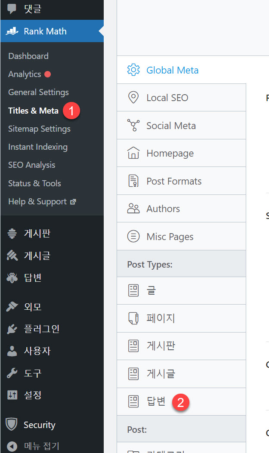This screenshot has height=453, width=269.
Task: Click the Post Formats document icon
Action: pyautogui.click(x=134, y=181)
